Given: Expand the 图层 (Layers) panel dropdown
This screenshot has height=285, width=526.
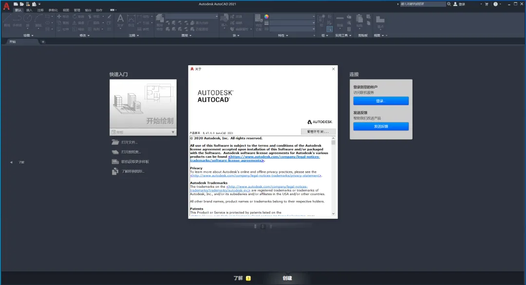Looking at the screenshot, I should 187,36.
